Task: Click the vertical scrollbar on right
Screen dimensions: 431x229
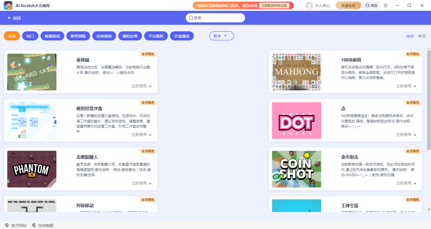Action: pyautogui.click(x=429, y=101)
